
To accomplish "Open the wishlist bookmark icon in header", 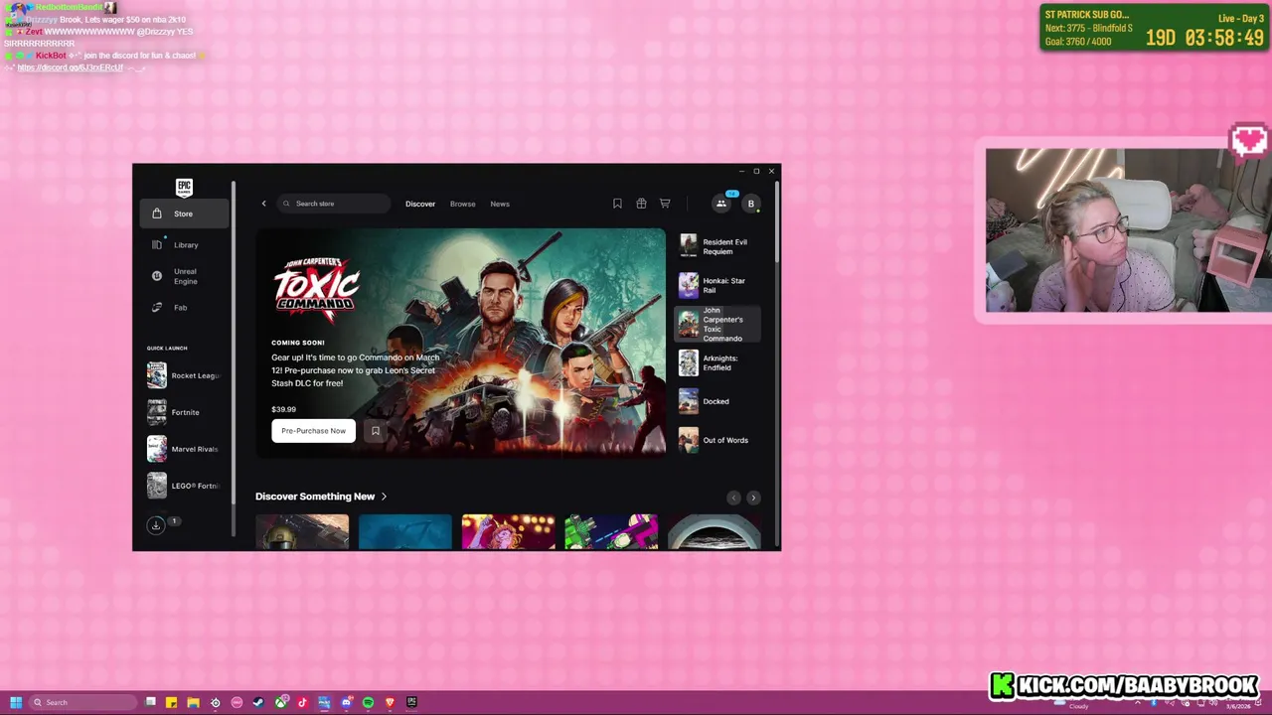I will click(x=617, y=204).
